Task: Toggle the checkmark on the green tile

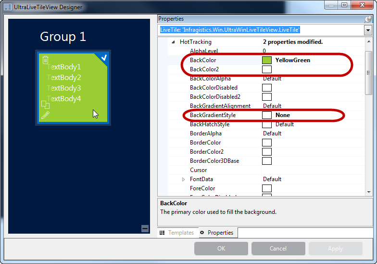Action: click(103, 57)
